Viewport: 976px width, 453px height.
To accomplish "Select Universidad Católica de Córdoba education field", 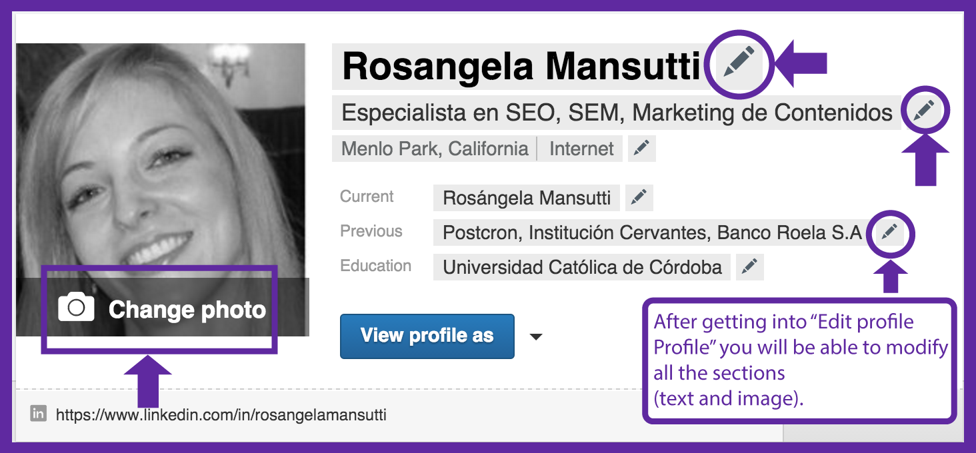I will pyautogui.click(x=582, y=267).
